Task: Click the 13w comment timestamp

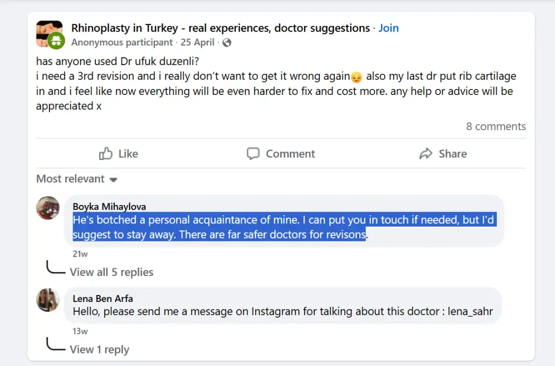Action: 80,331
